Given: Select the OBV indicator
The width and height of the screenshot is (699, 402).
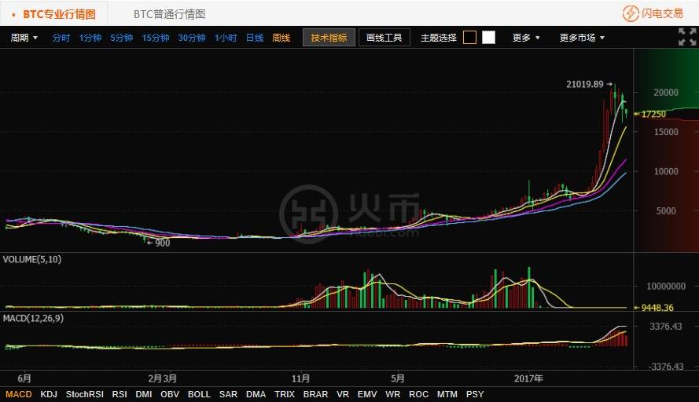Looking at the screenshot, I should 170,394.
